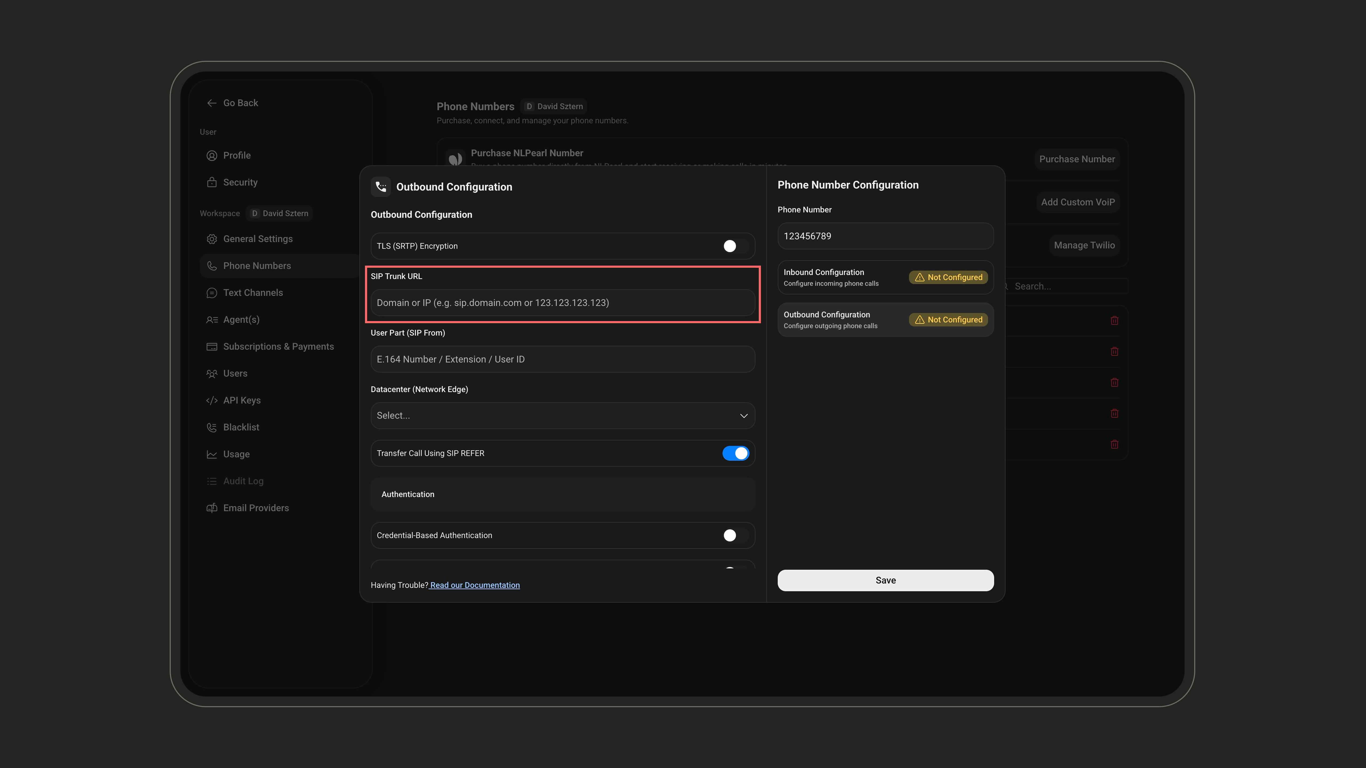
Task: Click the fifth red trash delete icon
Action: pyautogui.click(x=1114, y=444)
